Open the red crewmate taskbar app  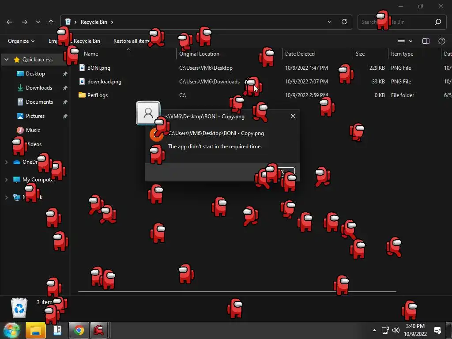[99, 330]
